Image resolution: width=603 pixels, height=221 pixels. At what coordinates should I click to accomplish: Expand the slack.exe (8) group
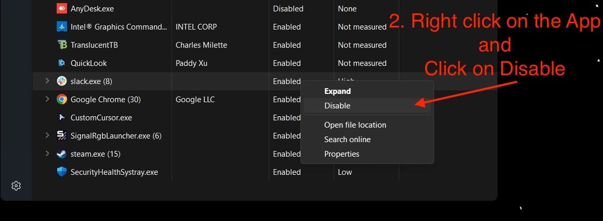pos(47,81)
